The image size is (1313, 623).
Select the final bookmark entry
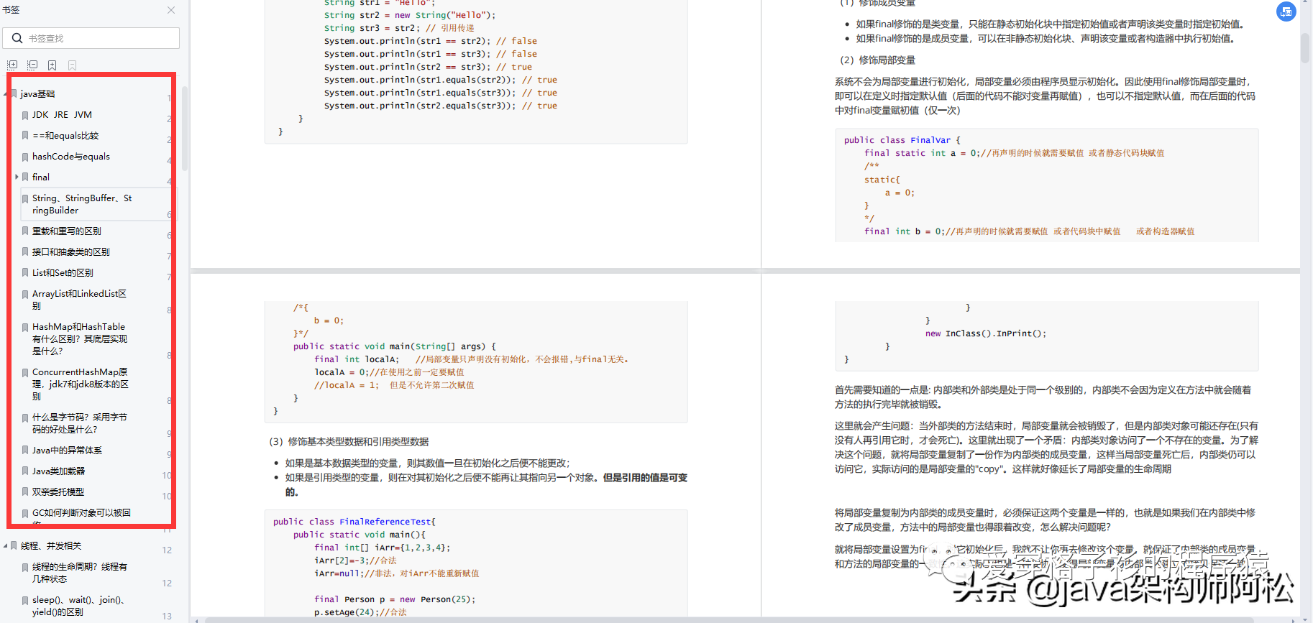point(41,177)
